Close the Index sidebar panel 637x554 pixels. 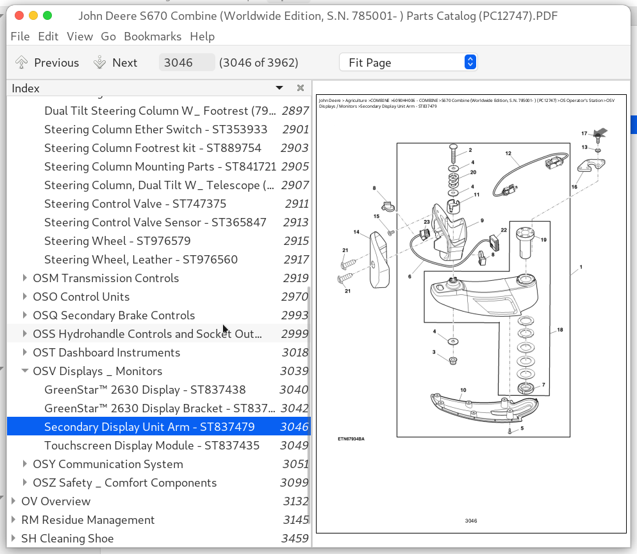tap(300, 88)
